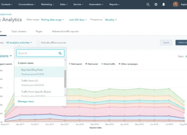The image size is (187, 135).
Task: Click the Manage views link
Action: point(26,101)
